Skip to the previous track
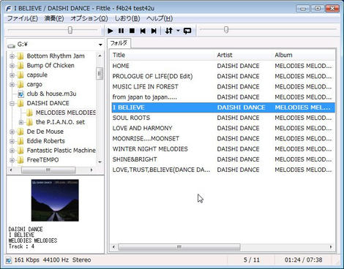The image size is (344, 269). coord(143,31)
